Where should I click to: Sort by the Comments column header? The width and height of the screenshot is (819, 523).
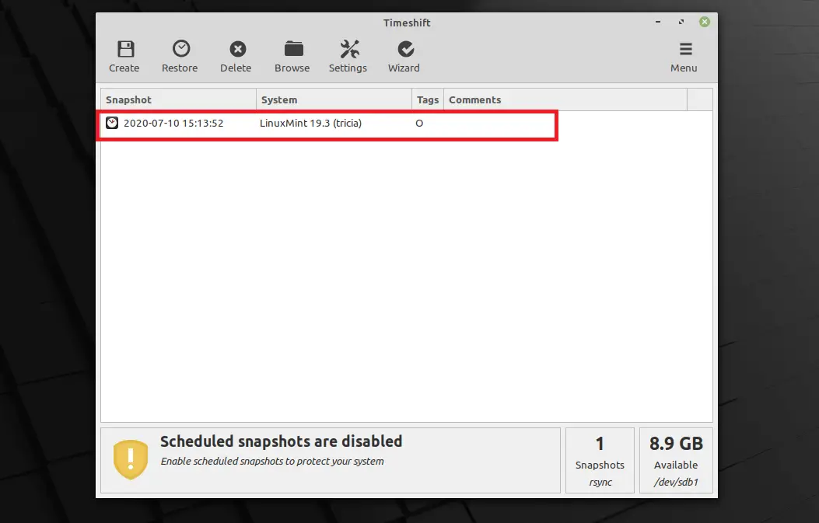point(565,99)
